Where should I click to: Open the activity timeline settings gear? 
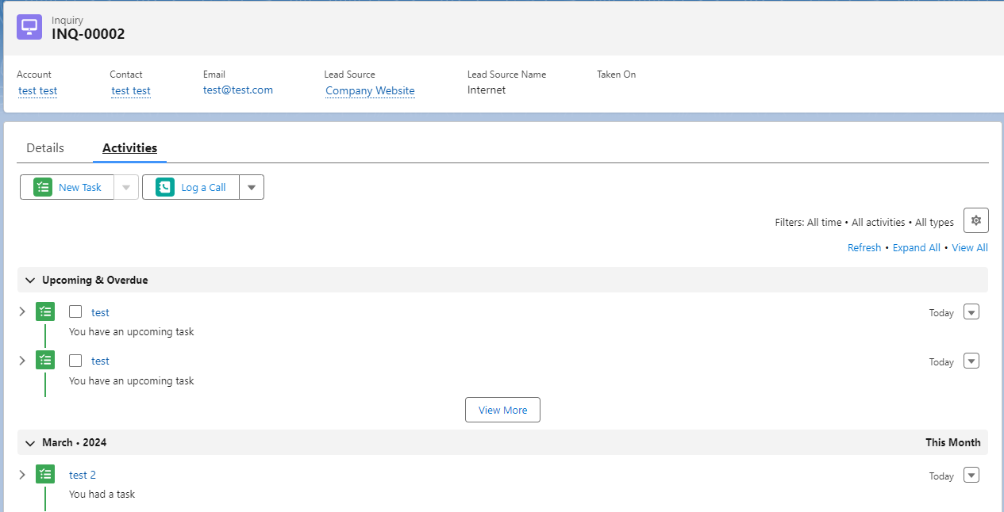tap(975, 220)
